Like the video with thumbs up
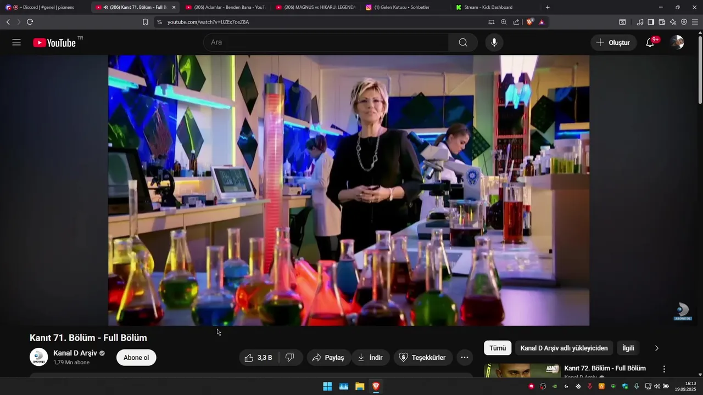 pos(259,358)
